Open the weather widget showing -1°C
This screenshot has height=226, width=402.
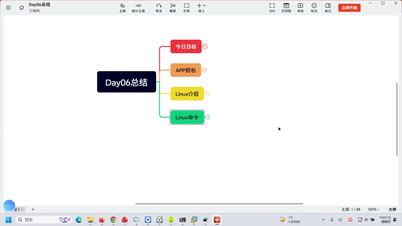coord(290,219)
